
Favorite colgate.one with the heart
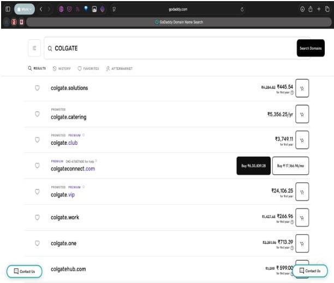click(x=37, y=243)
